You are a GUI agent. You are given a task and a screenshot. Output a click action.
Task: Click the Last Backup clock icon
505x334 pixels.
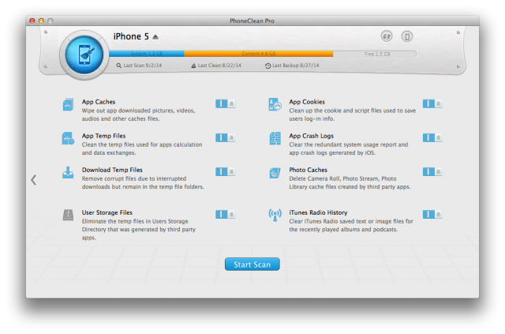(x=267, y=66)
